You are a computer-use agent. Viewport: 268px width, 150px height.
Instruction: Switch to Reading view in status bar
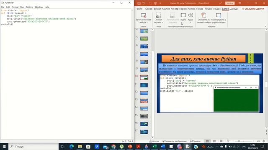(221, 141)
